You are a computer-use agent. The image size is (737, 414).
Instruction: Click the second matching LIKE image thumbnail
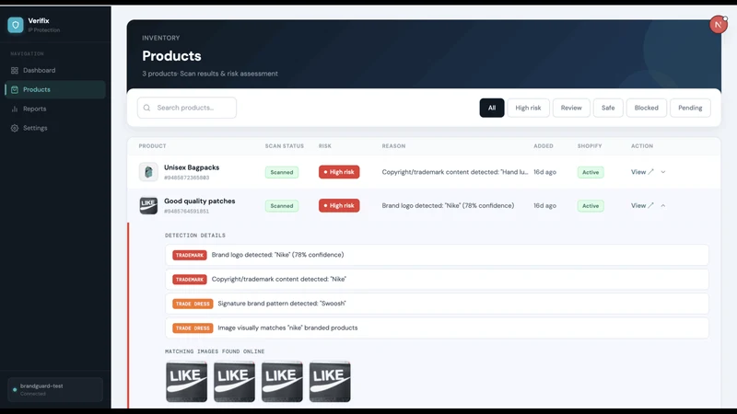point(234,382)
